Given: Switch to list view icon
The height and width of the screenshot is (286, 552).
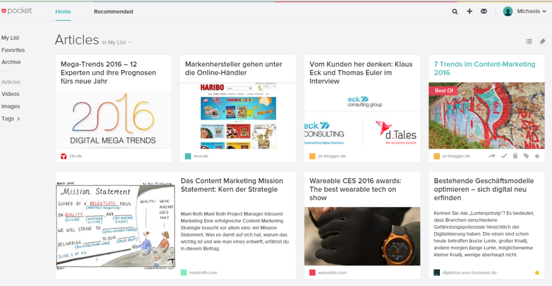Looking at the screenshot, I should coord(529,41).
